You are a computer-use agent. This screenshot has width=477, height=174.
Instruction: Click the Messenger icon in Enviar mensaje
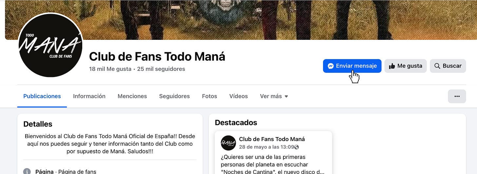tap(331, 66)
